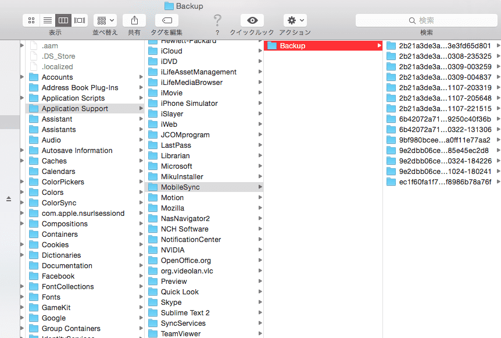This screenshot has width=501, height=338.
Task: Select NotificationCenter folder
Action: pos(204,239)
